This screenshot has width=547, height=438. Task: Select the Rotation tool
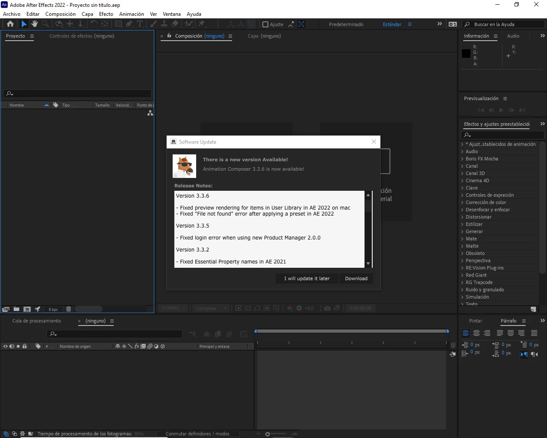click(94, 24)
